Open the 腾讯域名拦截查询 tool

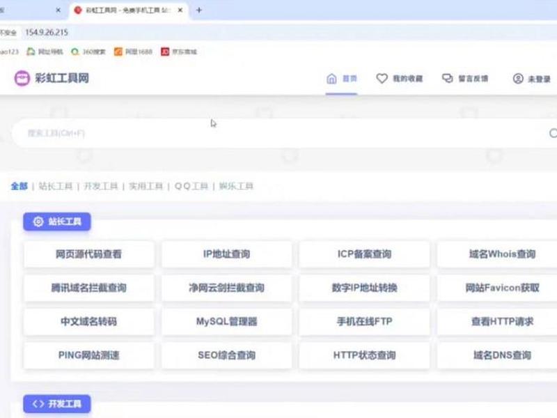click(x=89, y=288)
